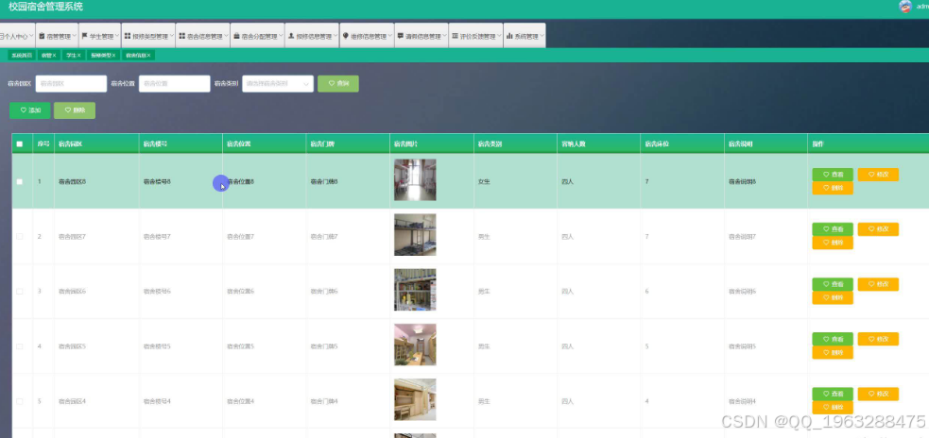The width and height of the screenshot is (929, 438).
Task: Click the 查询 search button
Action: tap(337, 83)
